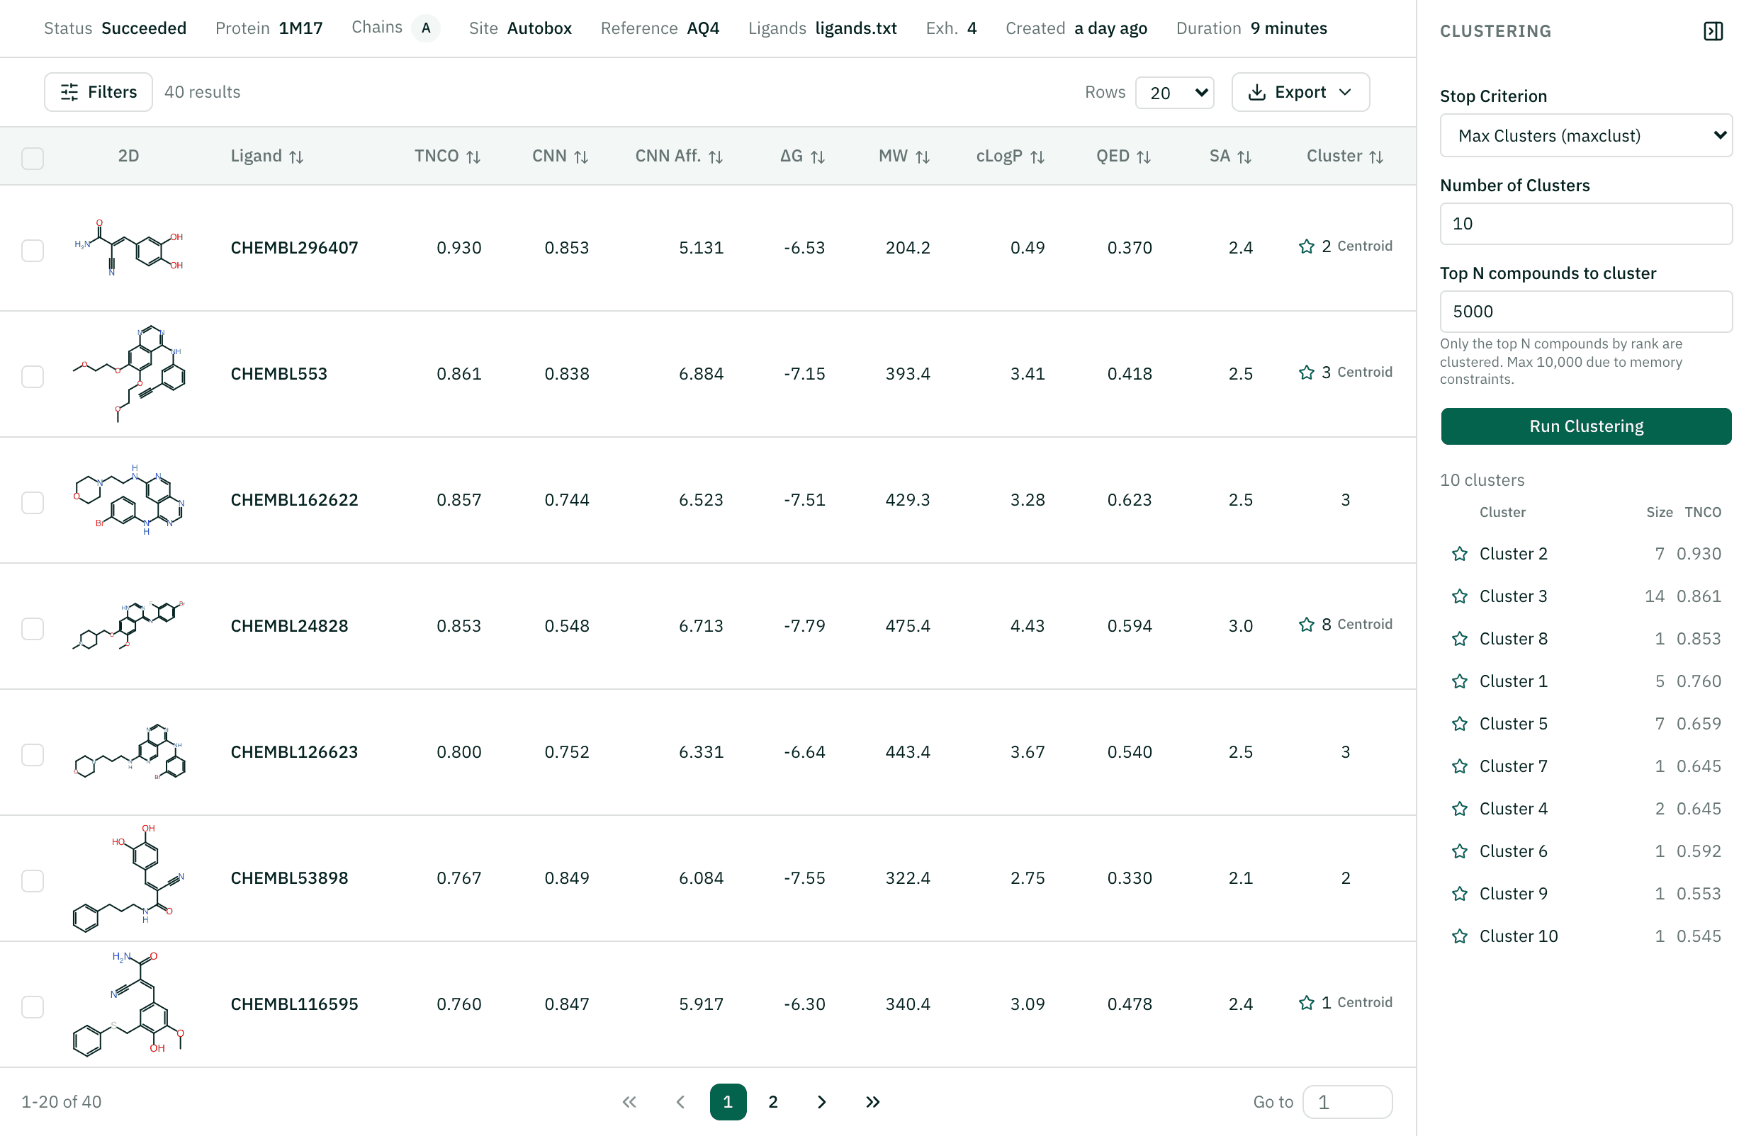Jump to first results page arrow
Image resolution: width=1756 pixels, height=1136 pixels.
629,1102
